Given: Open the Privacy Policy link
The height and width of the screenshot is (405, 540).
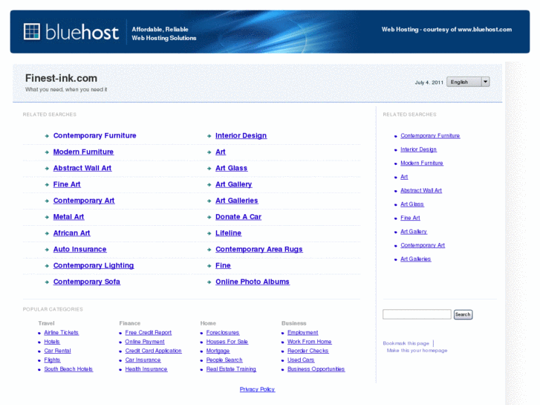Looking at the screenshot, I should click(257, 389).
